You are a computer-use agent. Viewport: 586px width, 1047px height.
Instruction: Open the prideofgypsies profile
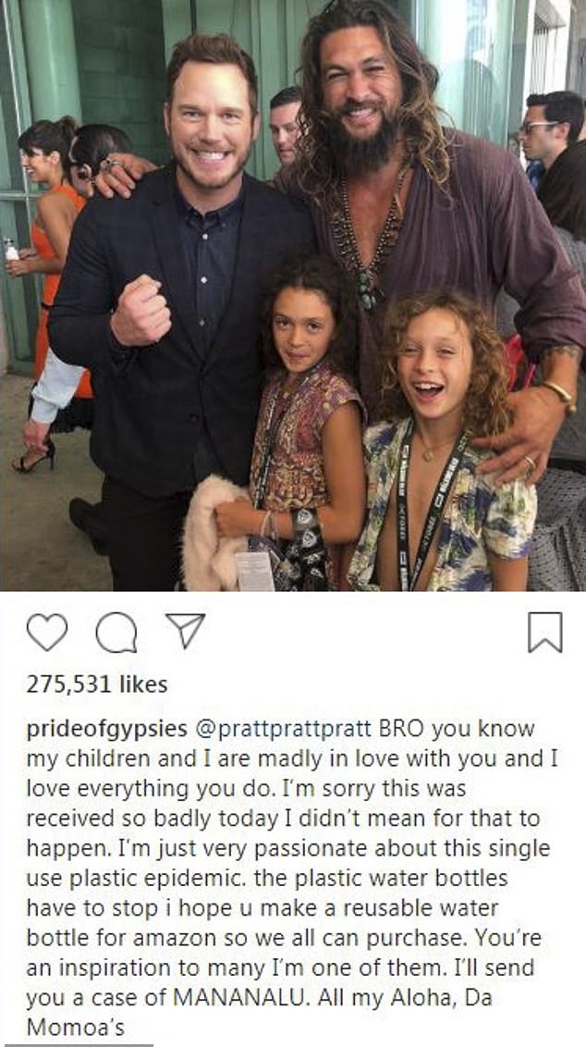(107, 729)
